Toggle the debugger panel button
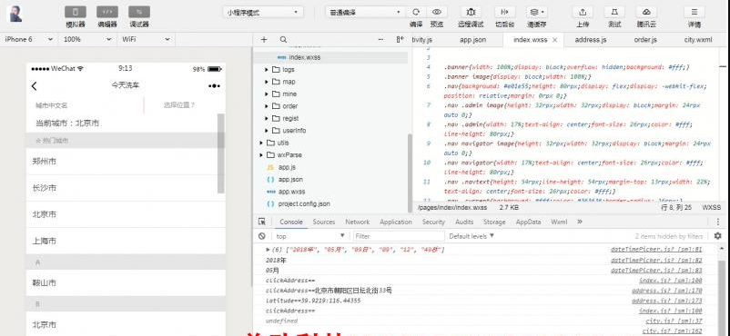 (138, 12)
